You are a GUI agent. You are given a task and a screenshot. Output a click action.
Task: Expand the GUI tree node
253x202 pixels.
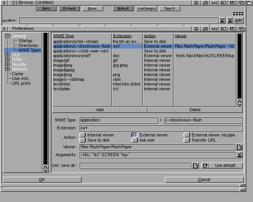point(8,55)
